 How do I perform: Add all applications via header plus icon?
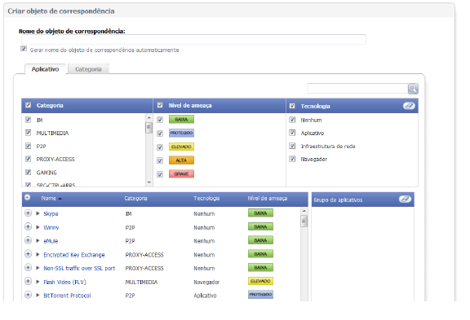pos(27,198)
